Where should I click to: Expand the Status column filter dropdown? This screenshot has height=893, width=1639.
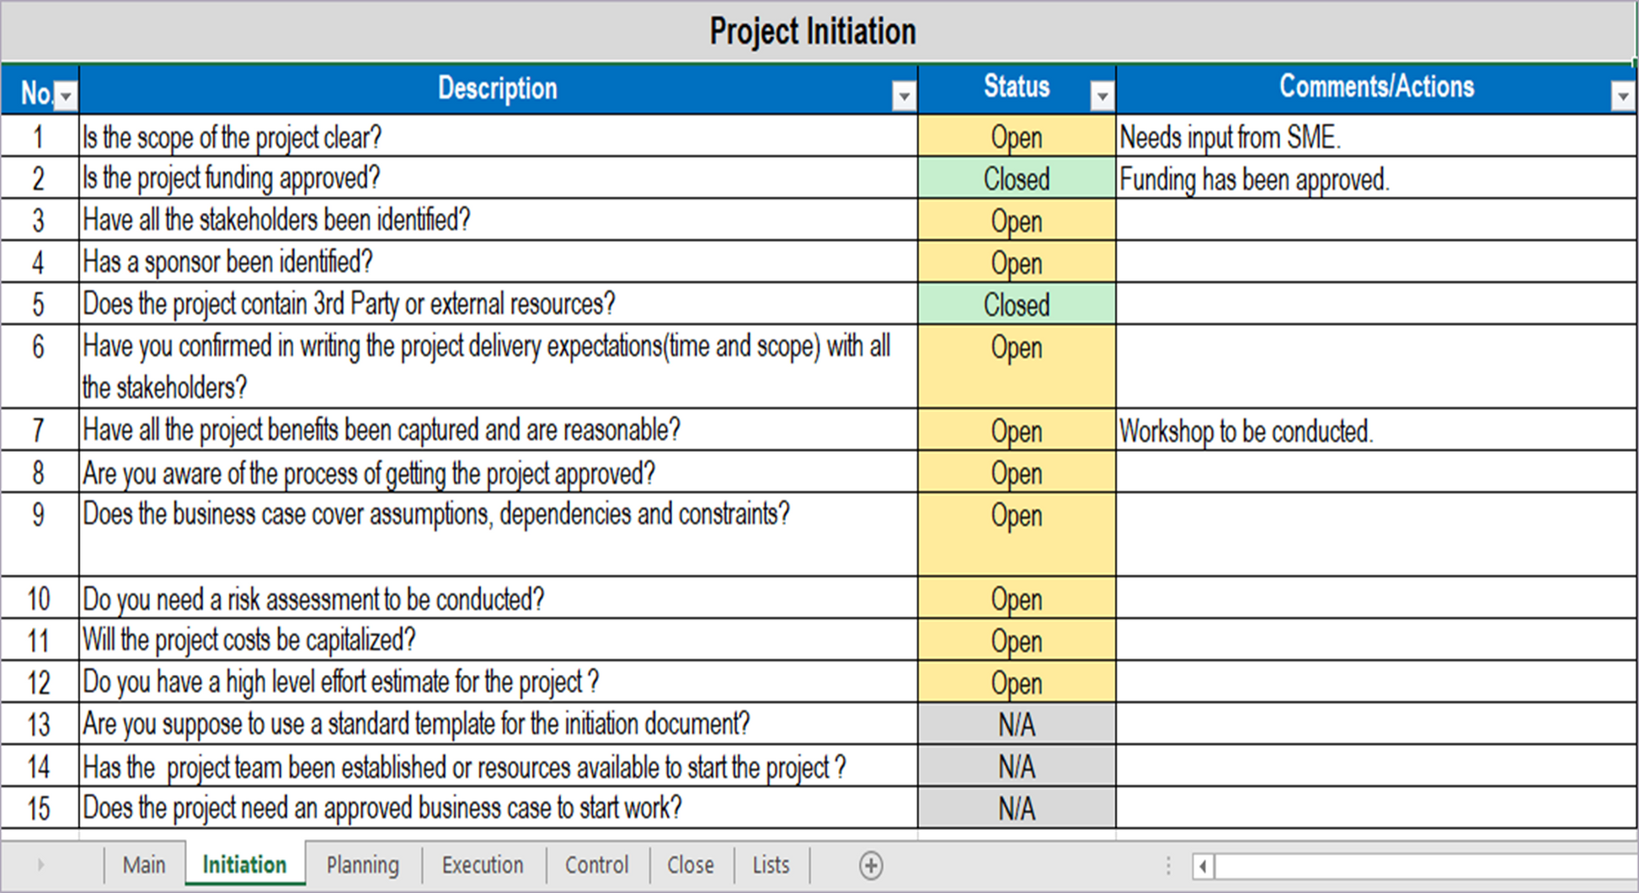click(x=1101, y=97)
